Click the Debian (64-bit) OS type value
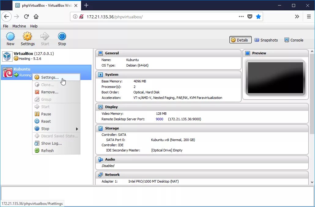This screenshot has height=207, width=315. pos(137,65)
